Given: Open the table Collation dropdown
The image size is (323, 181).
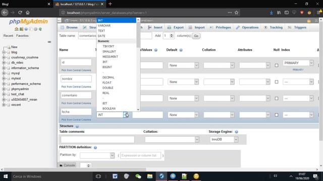Looking at the screenshot, I should [172, 140].
